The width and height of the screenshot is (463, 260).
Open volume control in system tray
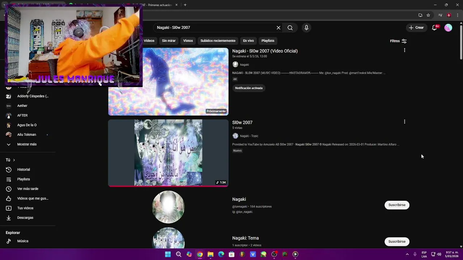(x=439, y=254)
